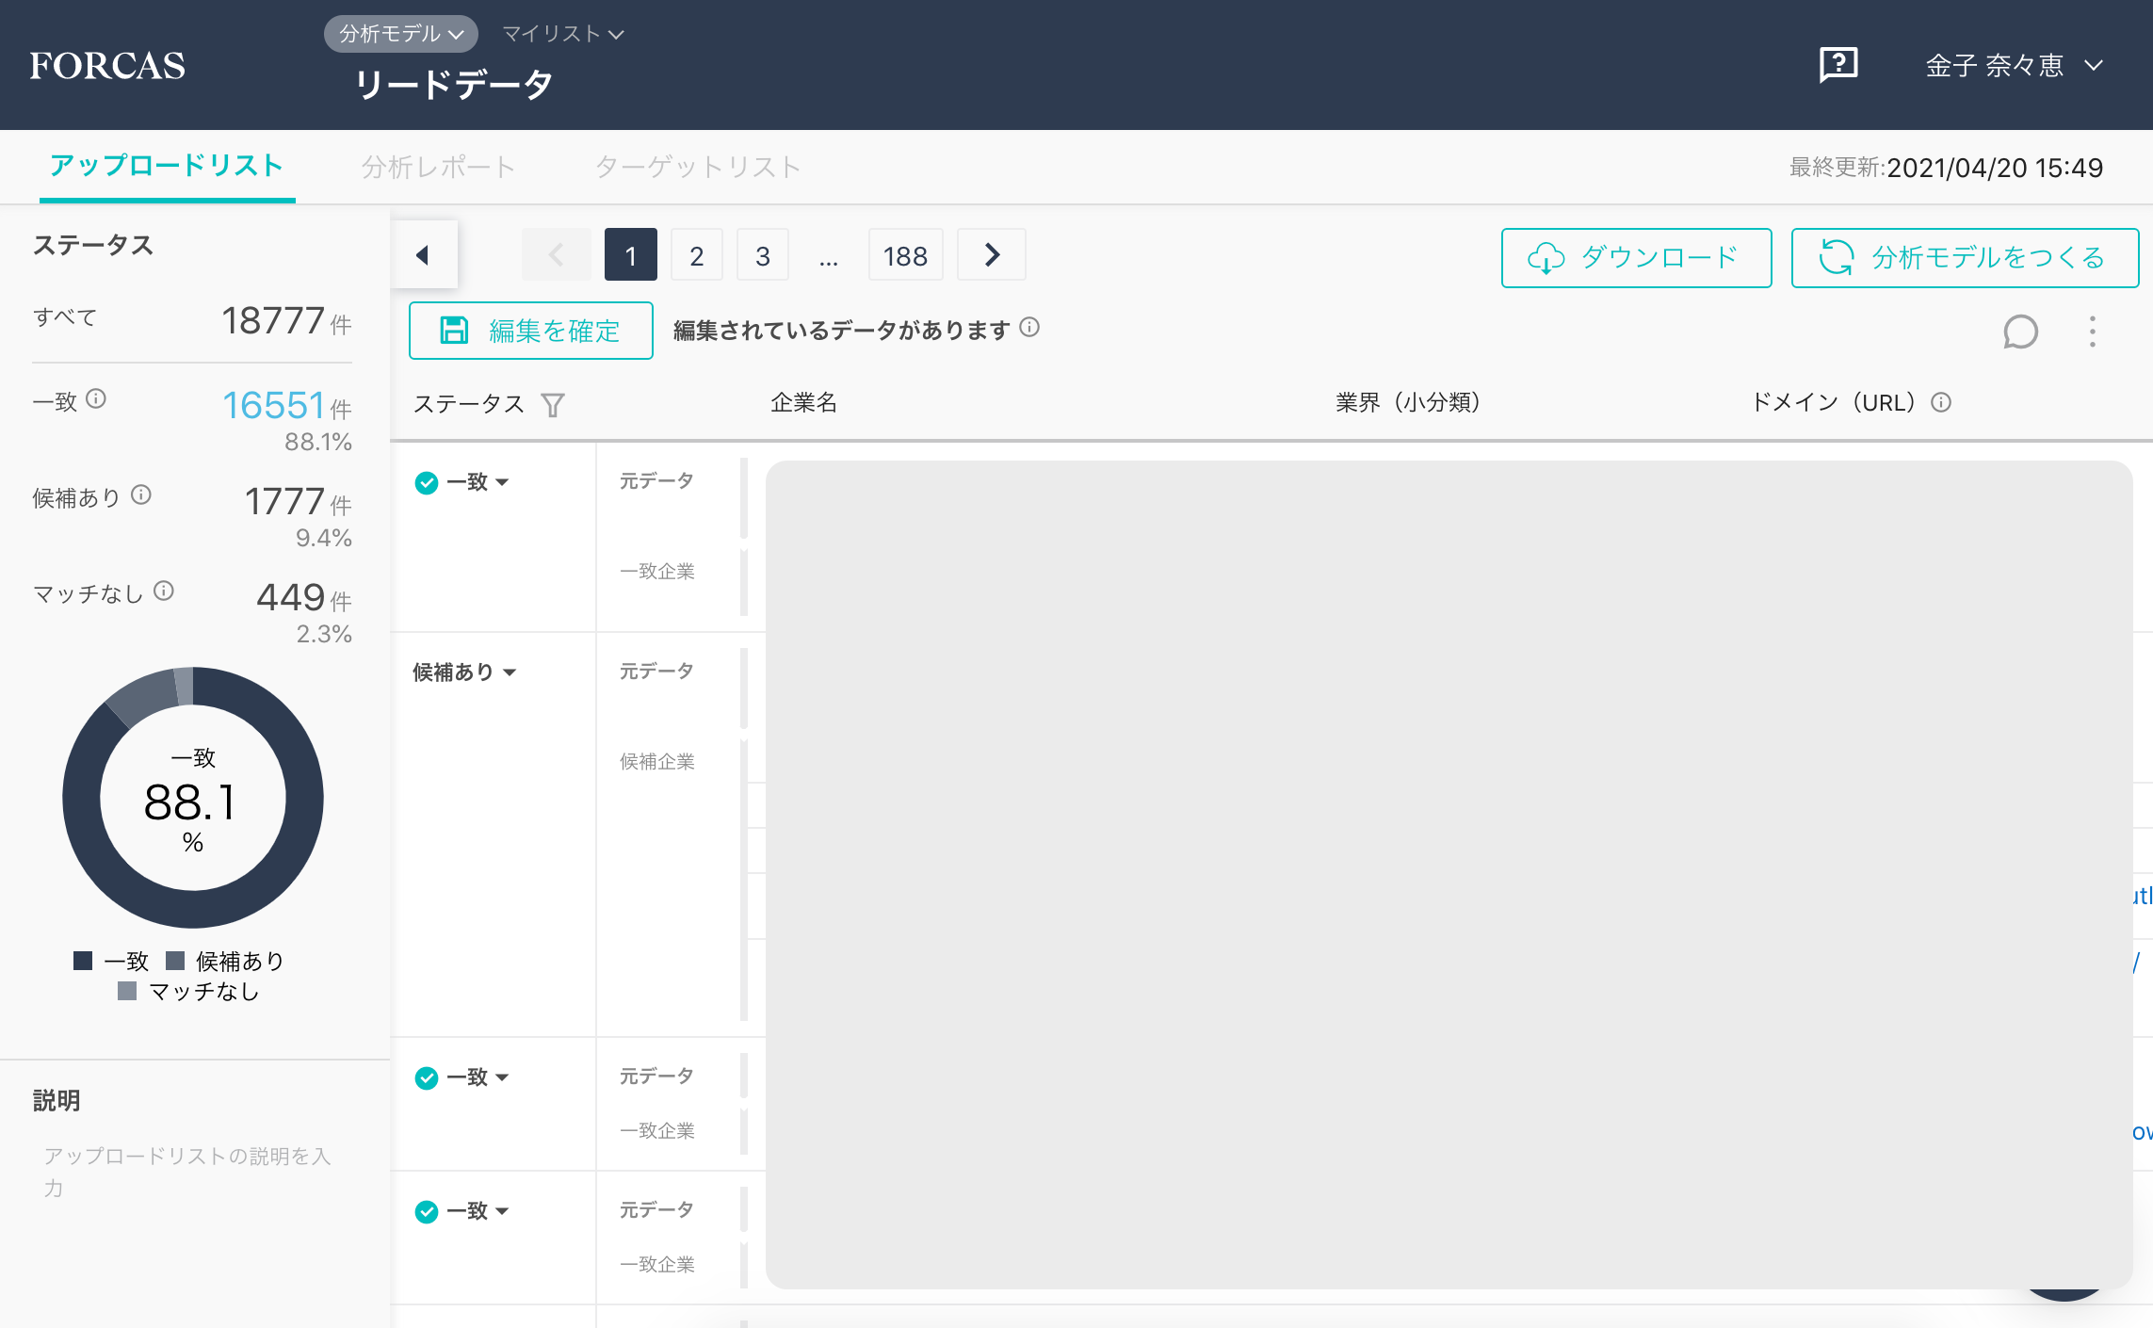Switch to ターゲットリスト tab
2153x1328 pixels.
click(697, 168)
